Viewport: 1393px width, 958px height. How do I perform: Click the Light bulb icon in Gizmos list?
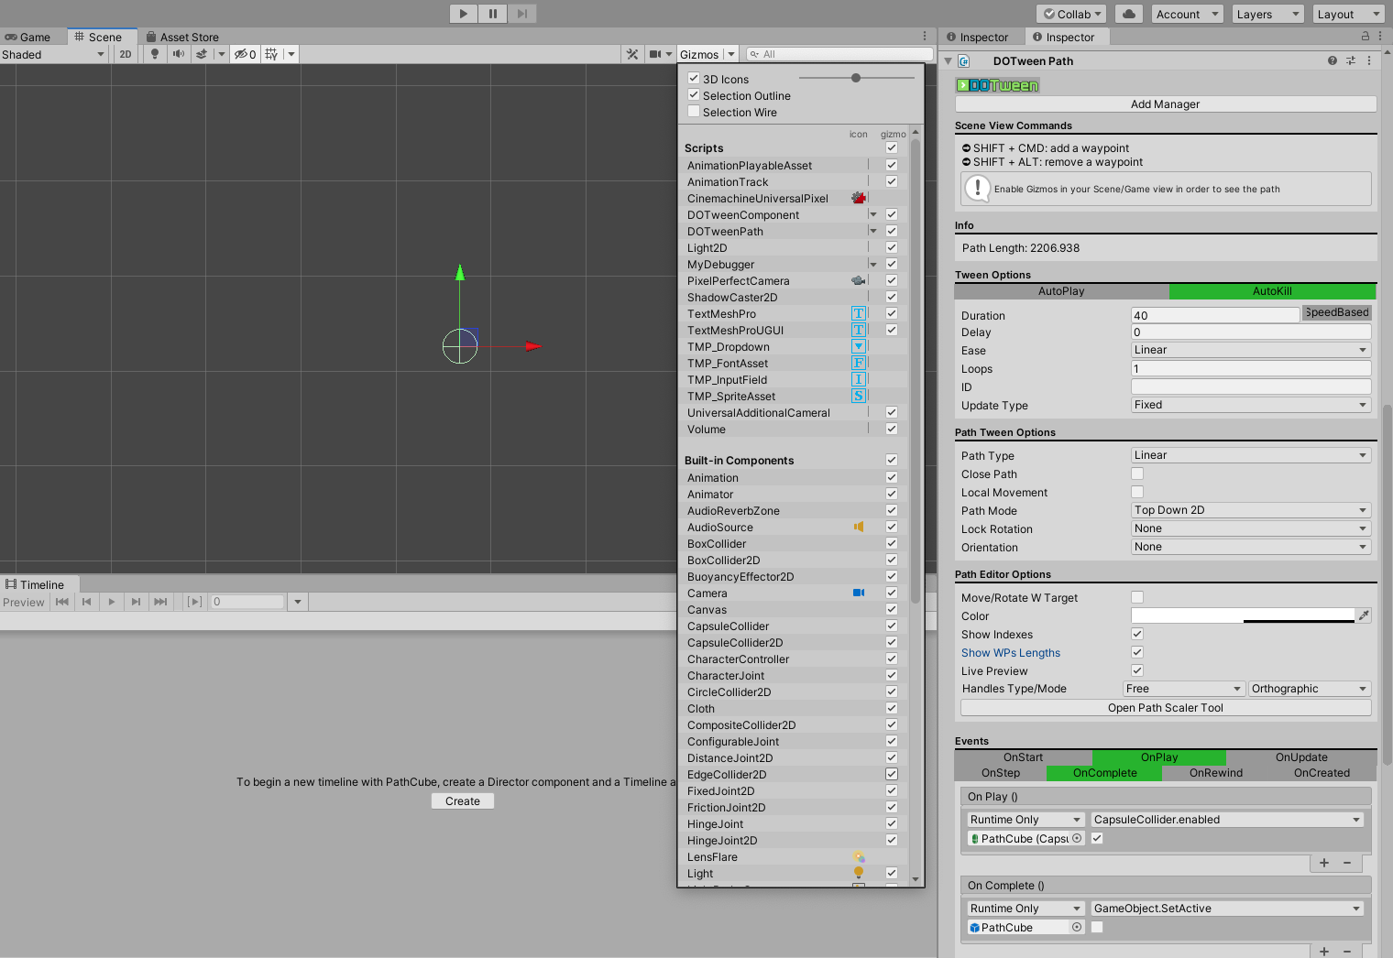(859, 873)
